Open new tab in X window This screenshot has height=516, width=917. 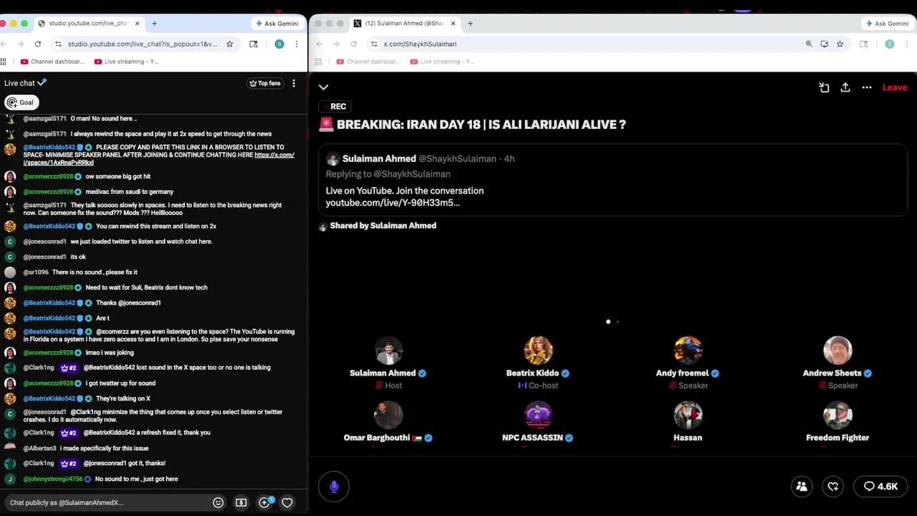(470, 24)
